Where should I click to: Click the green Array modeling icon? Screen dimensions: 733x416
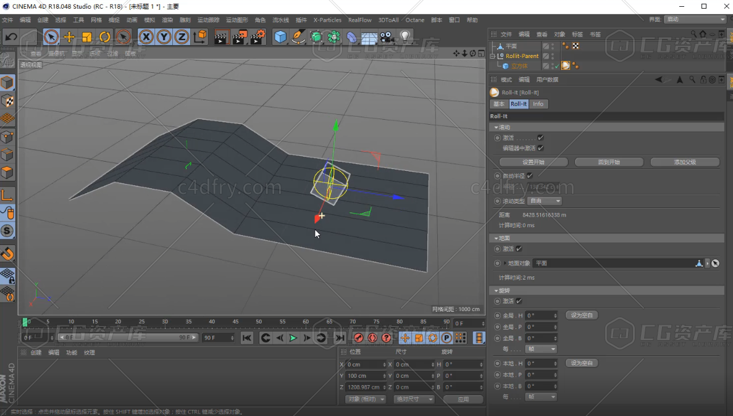[x=334, y=37]
